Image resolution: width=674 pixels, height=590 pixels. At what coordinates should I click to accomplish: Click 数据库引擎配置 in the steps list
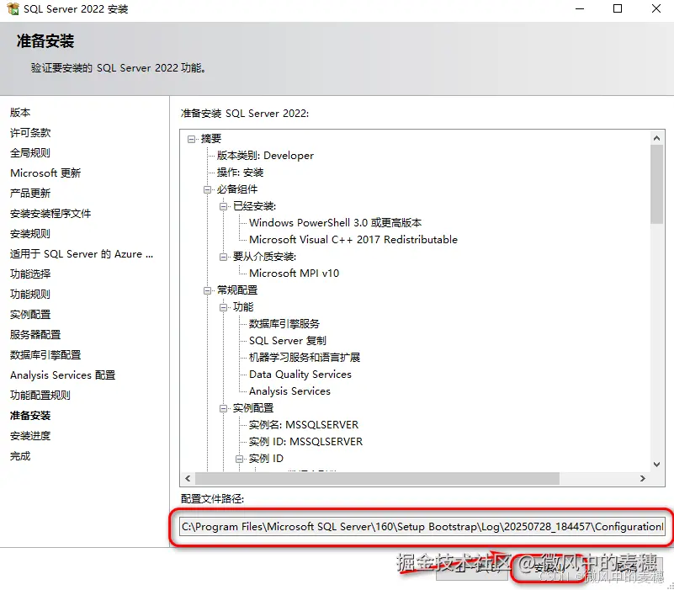coord(45,355)
